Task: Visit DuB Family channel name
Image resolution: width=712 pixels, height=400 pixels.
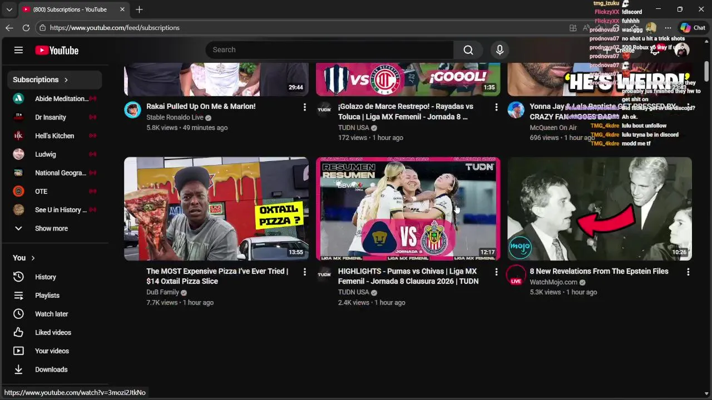Action: (x=162, y=292)
